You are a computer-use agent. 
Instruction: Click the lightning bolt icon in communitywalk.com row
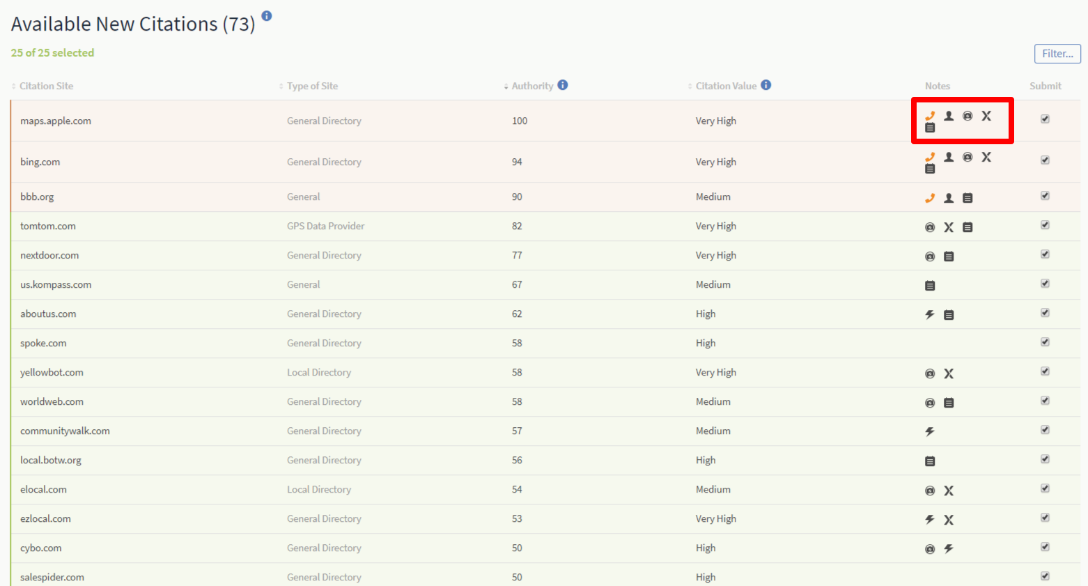click(930, 432)
